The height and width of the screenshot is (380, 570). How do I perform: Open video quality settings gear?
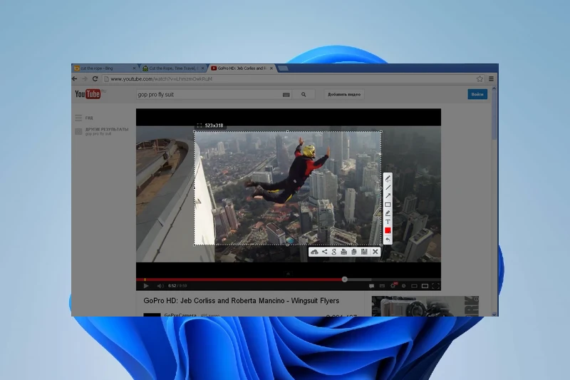393,285
